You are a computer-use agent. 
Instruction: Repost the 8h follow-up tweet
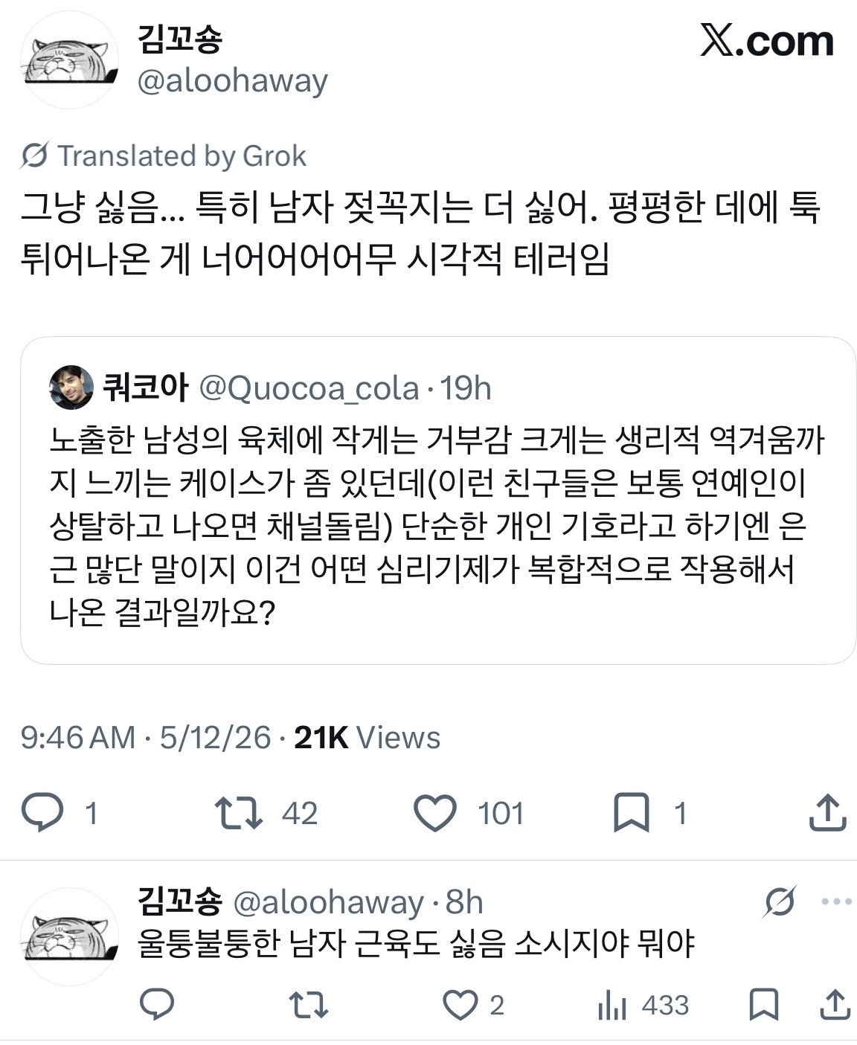click(x=308, y=1005)
